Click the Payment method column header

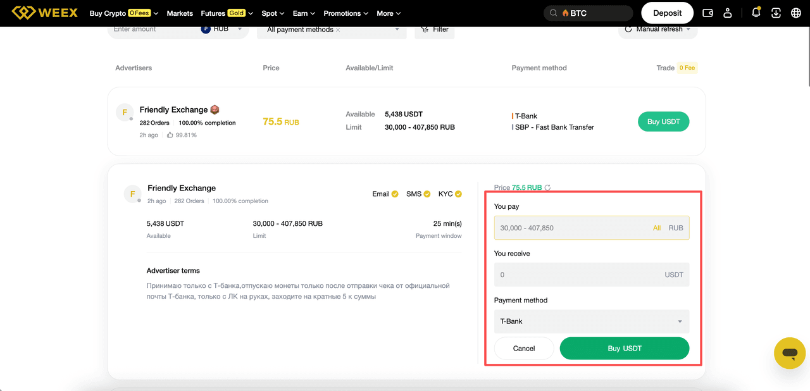[x=539, y=68]
